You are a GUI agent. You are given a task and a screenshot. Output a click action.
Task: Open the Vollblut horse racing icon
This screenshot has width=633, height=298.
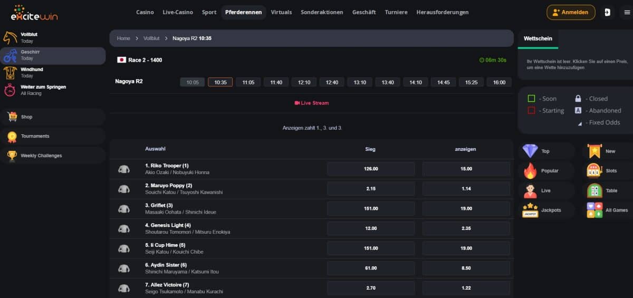click(11, 37)
